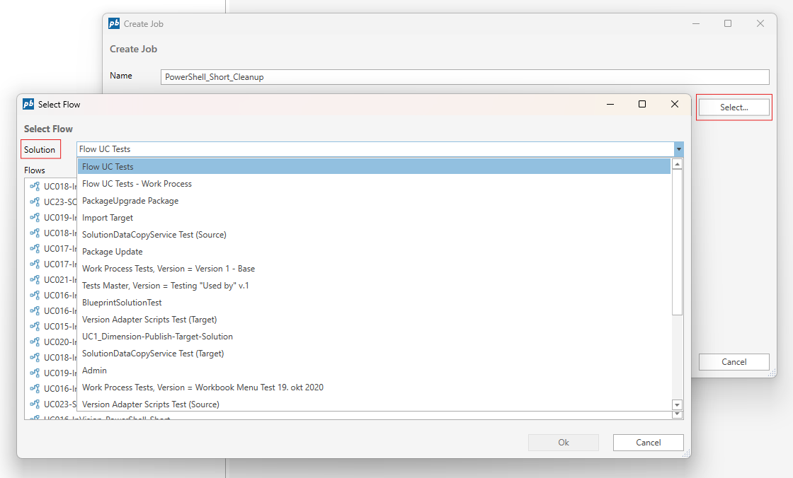
Task: Click Cancel in the Create Job window
Action: click(734, 362)
